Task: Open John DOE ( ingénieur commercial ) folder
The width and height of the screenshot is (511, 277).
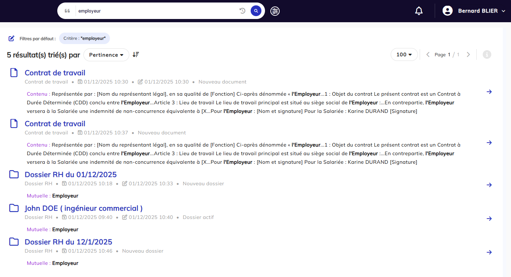Action: pyautogui.click(x=83, y=208)
